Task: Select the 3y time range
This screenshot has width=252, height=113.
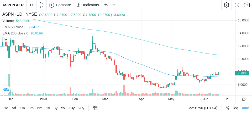Action: 55,108
